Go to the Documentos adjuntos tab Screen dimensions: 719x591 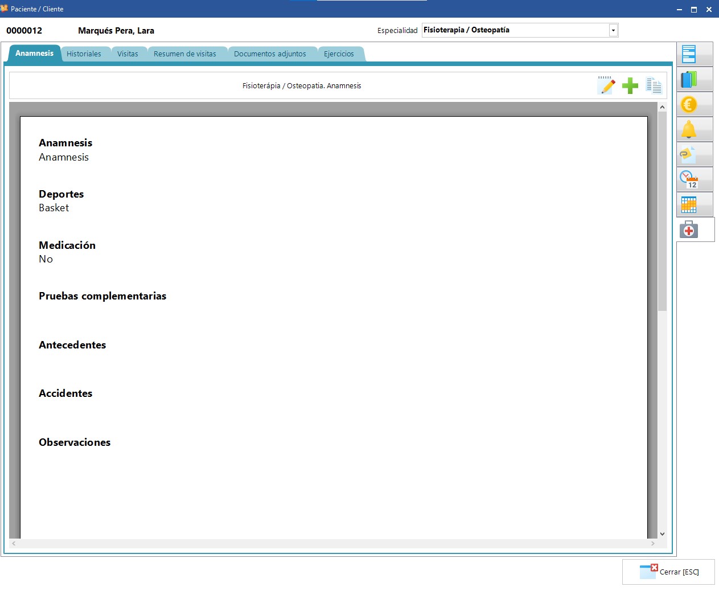[x=270, y=54]
